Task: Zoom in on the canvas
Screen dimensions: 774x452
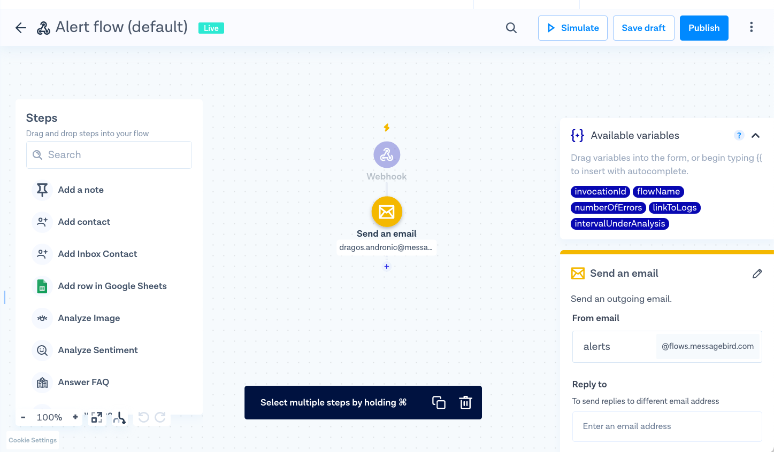Action: tap(75, 417)
